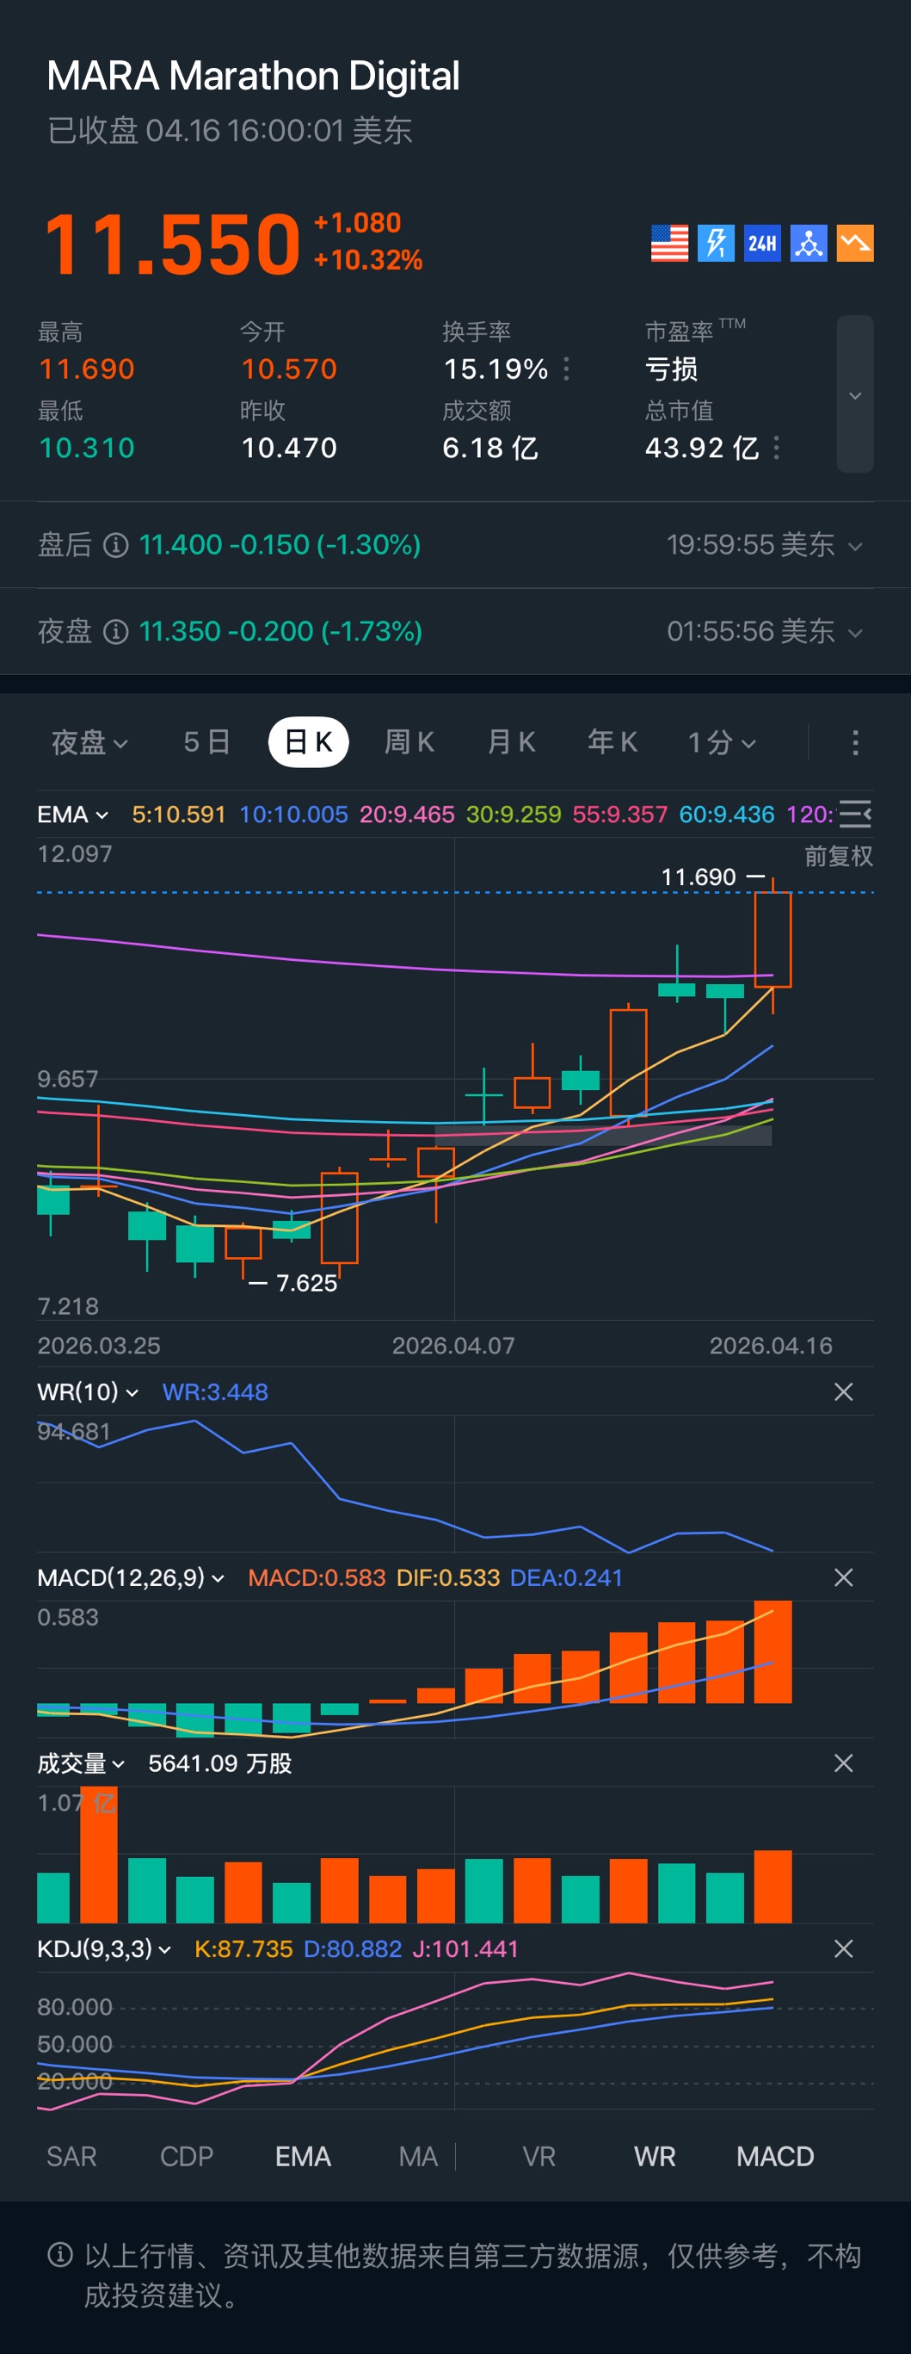Open the 夜盘 chart period dropdown

click(x=89, y=742)
